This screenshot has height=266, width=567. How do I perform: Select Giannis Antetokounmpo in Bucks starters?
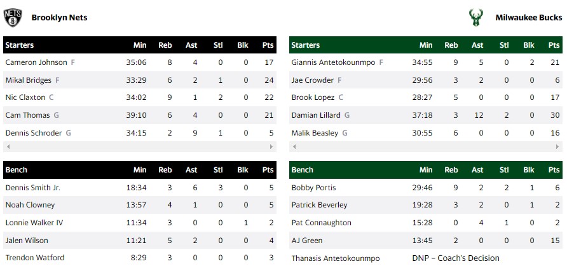coord(334,62)
